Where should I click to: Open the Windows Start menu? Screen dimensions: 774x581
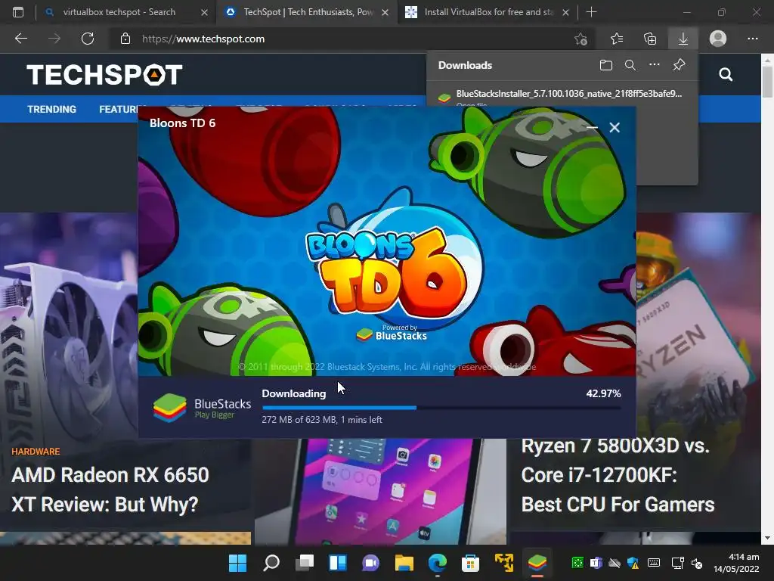(237, 562)
